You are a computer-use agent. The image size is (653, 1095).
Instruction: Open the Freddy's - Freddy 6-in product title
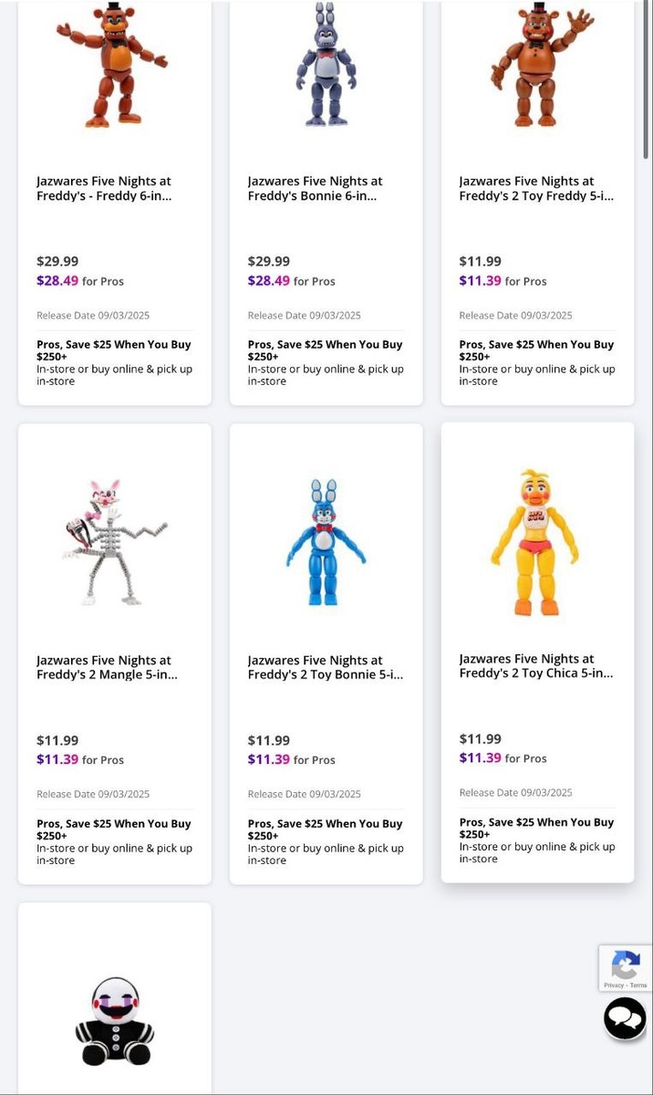104,189
